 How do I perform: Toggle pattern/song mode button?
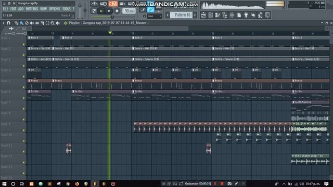(94, 11)
